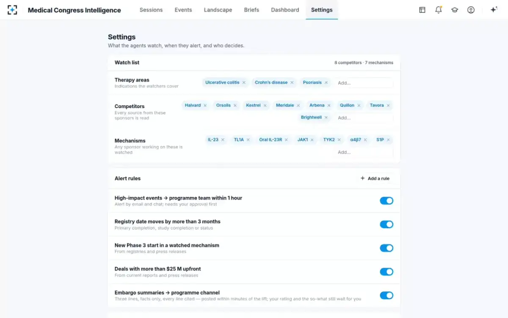
Task: Remove the Halvard competitor chip
Action: click(205, 106)
